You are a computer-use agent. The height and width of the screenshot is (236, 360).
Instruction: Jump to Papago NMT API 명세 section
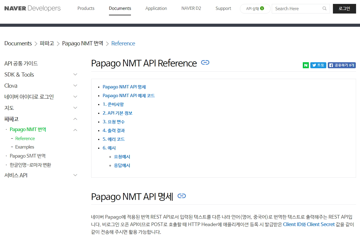click(124, 87)
